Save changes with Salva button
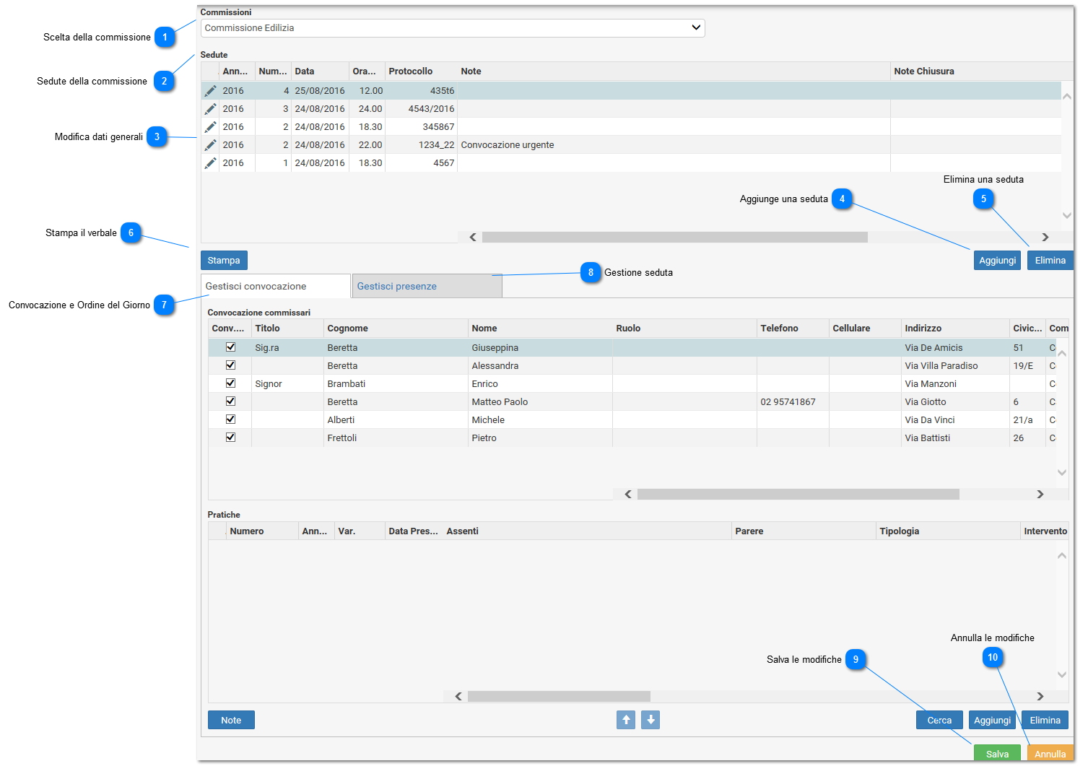This screenshot has width=1088, height=774. [997, 753]
